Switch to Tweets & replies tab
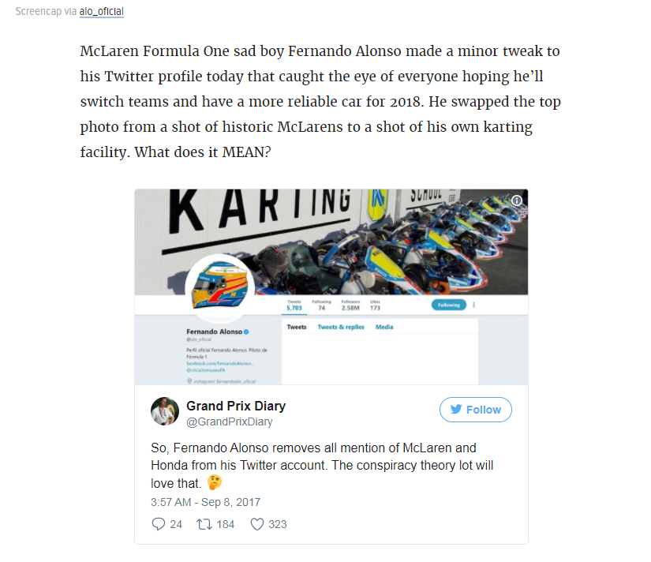This screenshot has width=651, height=562. pos(341,327)
